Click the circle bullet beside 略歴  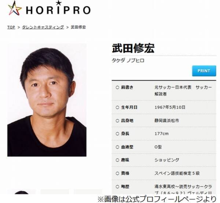coord(117,187)
